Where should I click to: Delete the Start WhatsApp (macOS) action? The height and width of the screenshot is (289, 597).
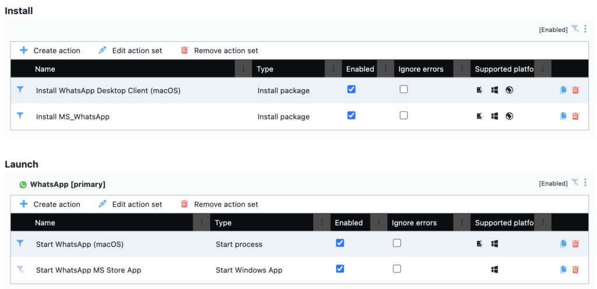pyautogui.click(x=575, y=244)
